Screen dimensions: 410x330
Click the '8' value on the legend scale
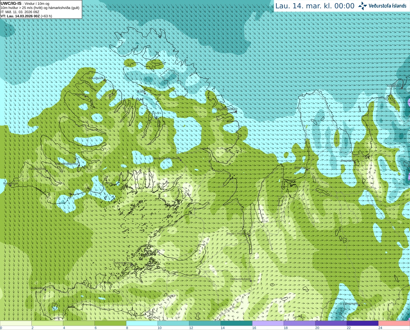(x=127, y=328)
